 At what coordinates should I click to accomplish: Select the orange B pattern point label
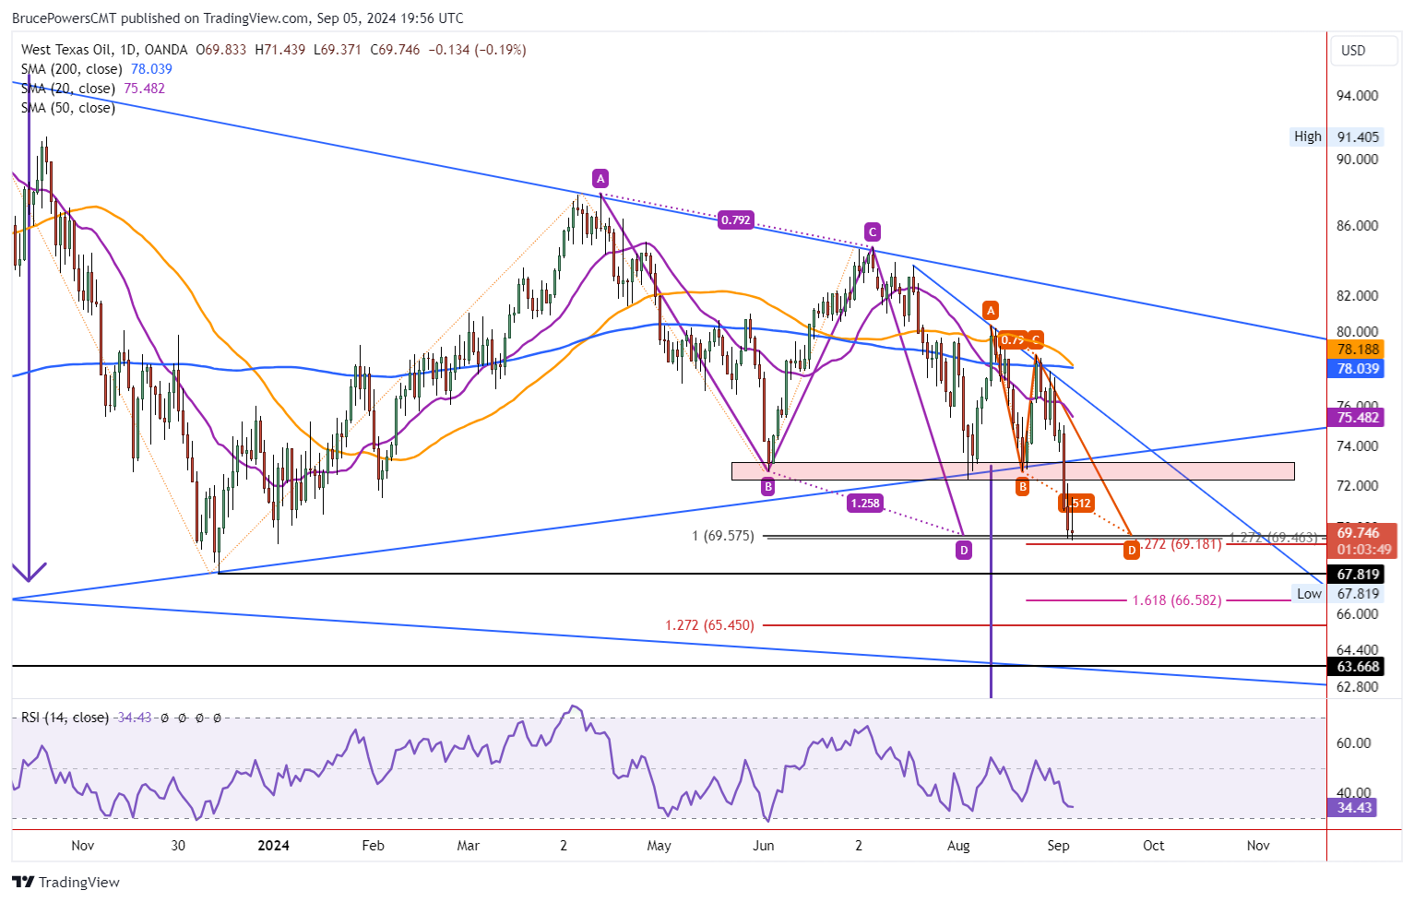click(1022, 487)
